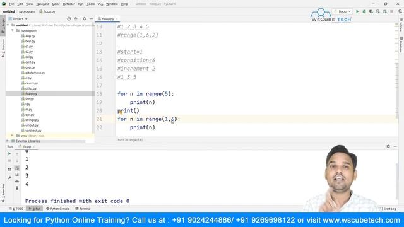Print Run output with printer icon
The width and height of the screenshot is (404, 227).
click(x=17, y=182)
